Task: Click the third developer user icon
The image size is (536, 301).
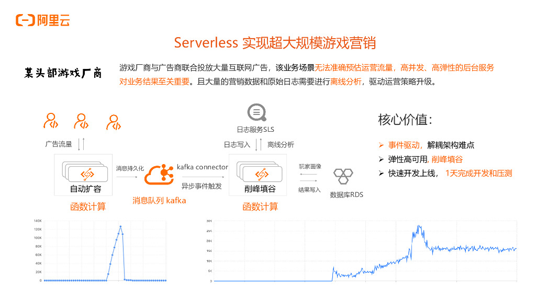Action: pyautogui.click(x=114, y=122)
